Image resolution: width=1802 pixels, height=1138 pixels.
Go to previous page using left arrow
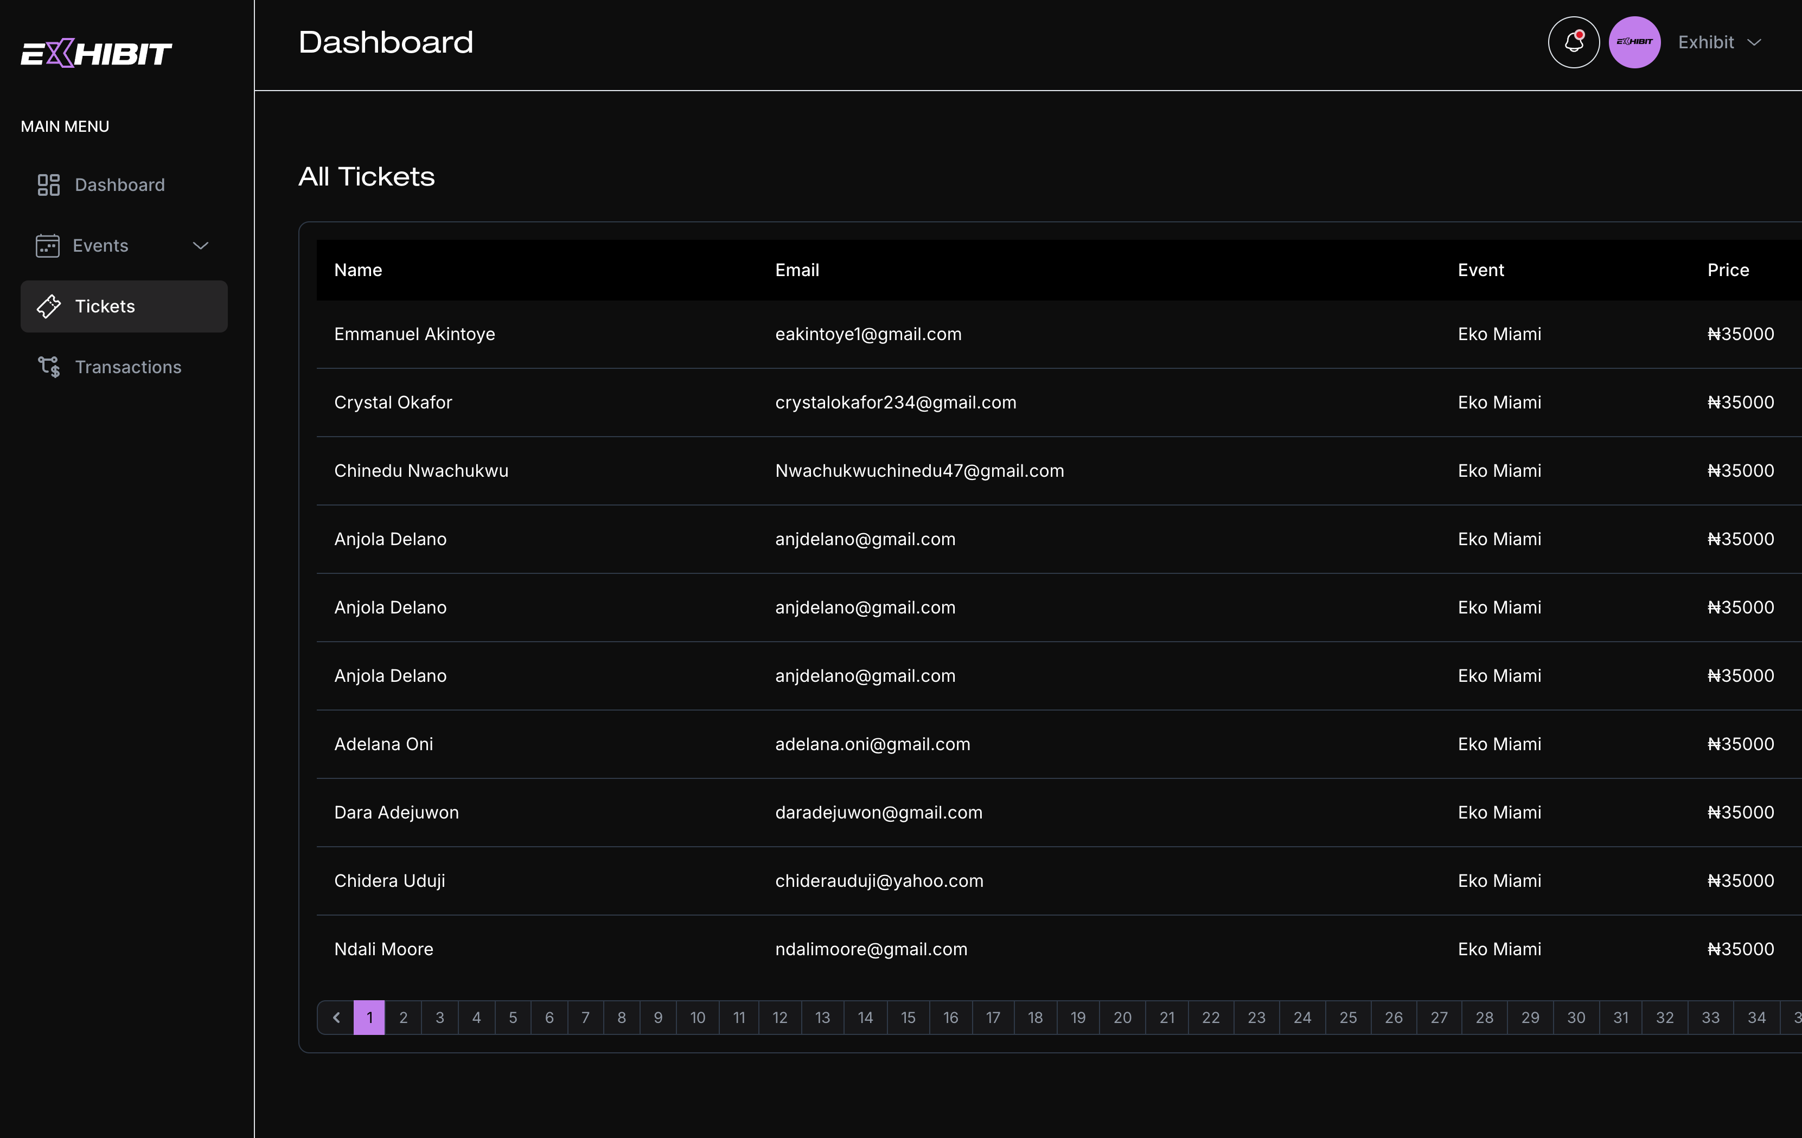coord(336,1018)
